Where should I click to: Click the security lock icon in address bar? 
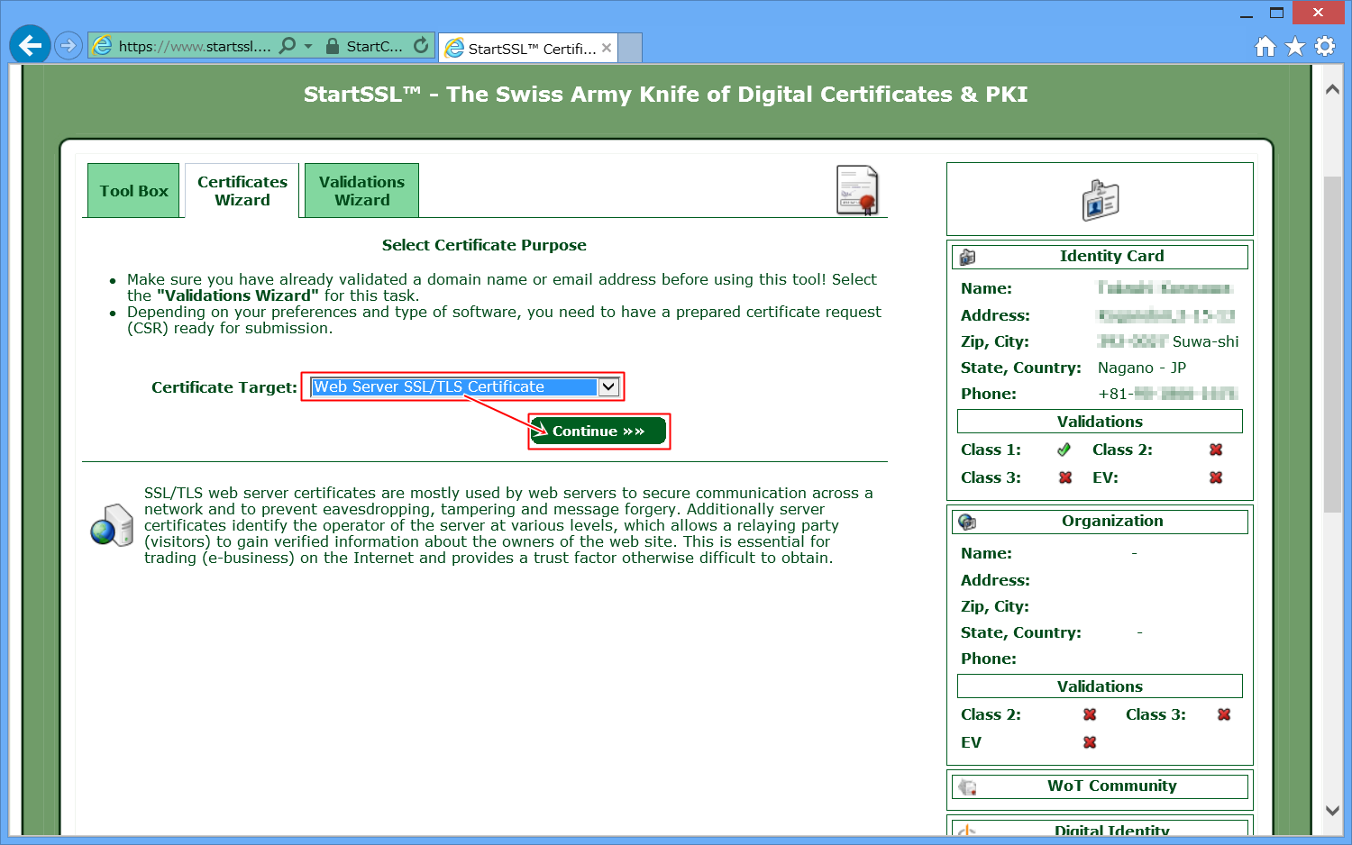[333, 46]
